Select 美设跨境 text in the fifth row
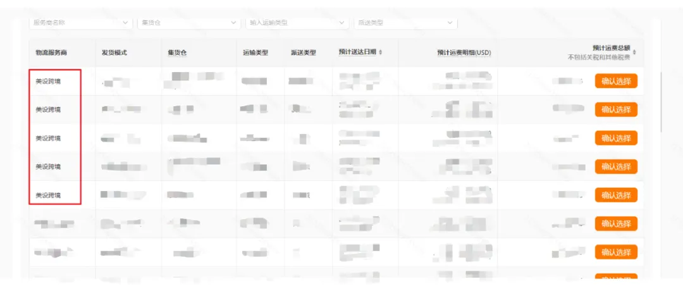The width and height of the screenshot is (683, 291). tap(48, 195)
